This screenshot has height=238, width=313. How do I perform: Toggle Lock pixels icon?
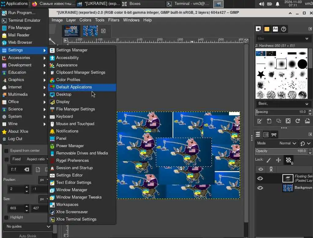click(x=269, y=160)
